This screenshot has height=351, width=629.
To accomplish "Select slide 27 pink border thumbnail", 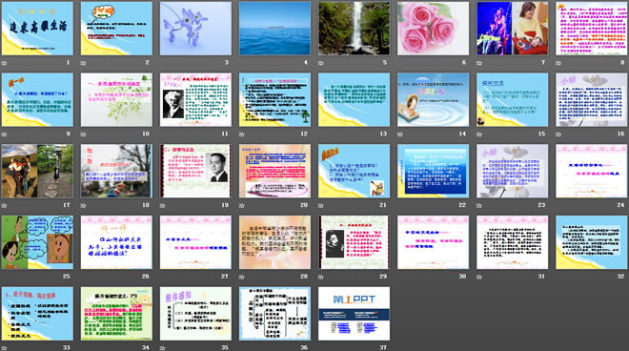I will (195, 242).
